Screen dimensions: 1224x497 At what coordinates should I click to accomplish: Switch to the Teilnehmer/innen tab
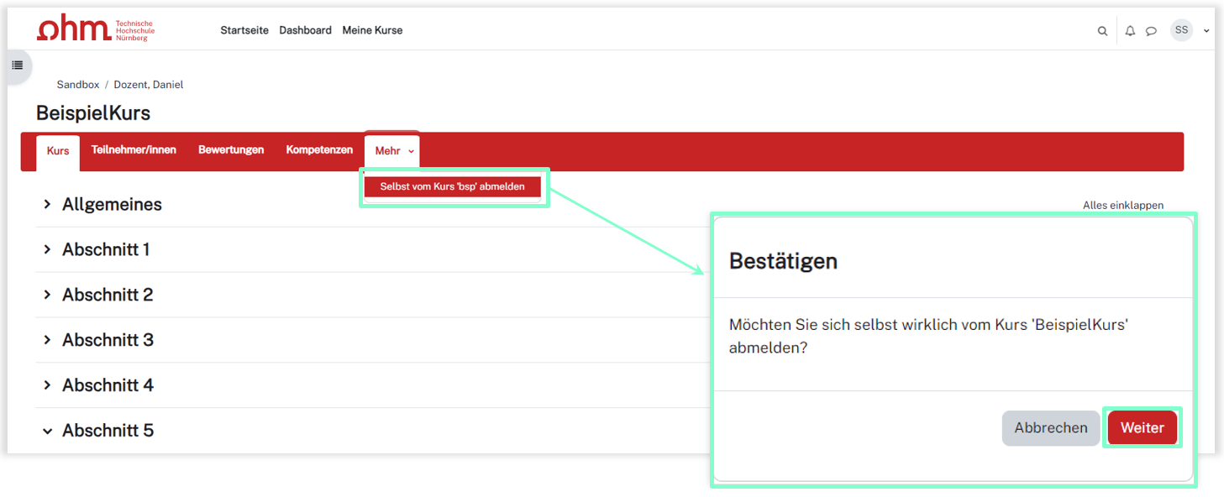pos(134,150)
